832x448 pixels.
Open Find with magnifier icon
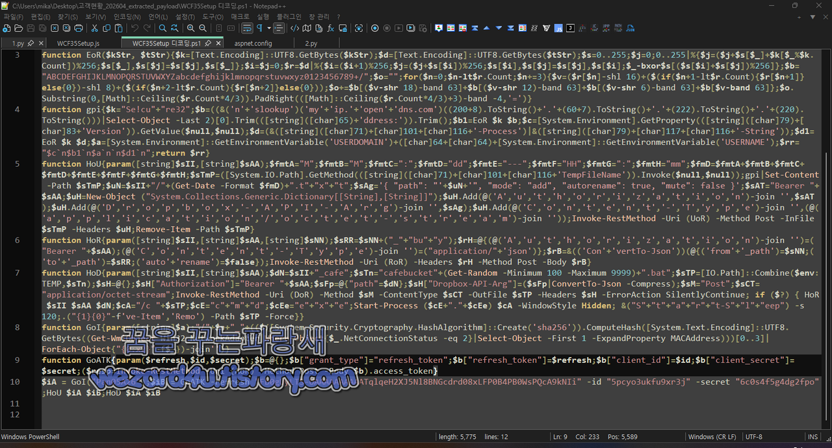click(x=162, y=28)
